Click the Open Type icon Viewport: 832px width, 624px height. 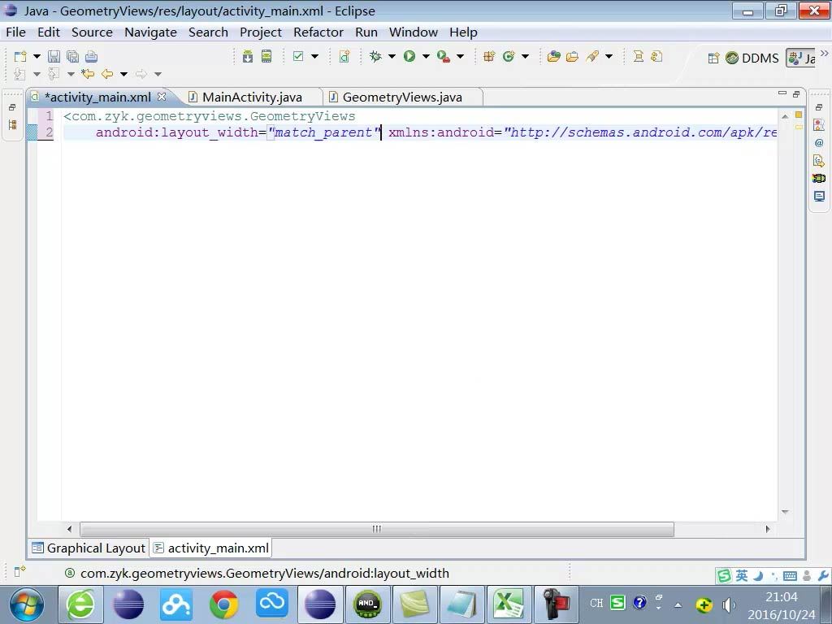pyautogui.click(x=554, y=56)
